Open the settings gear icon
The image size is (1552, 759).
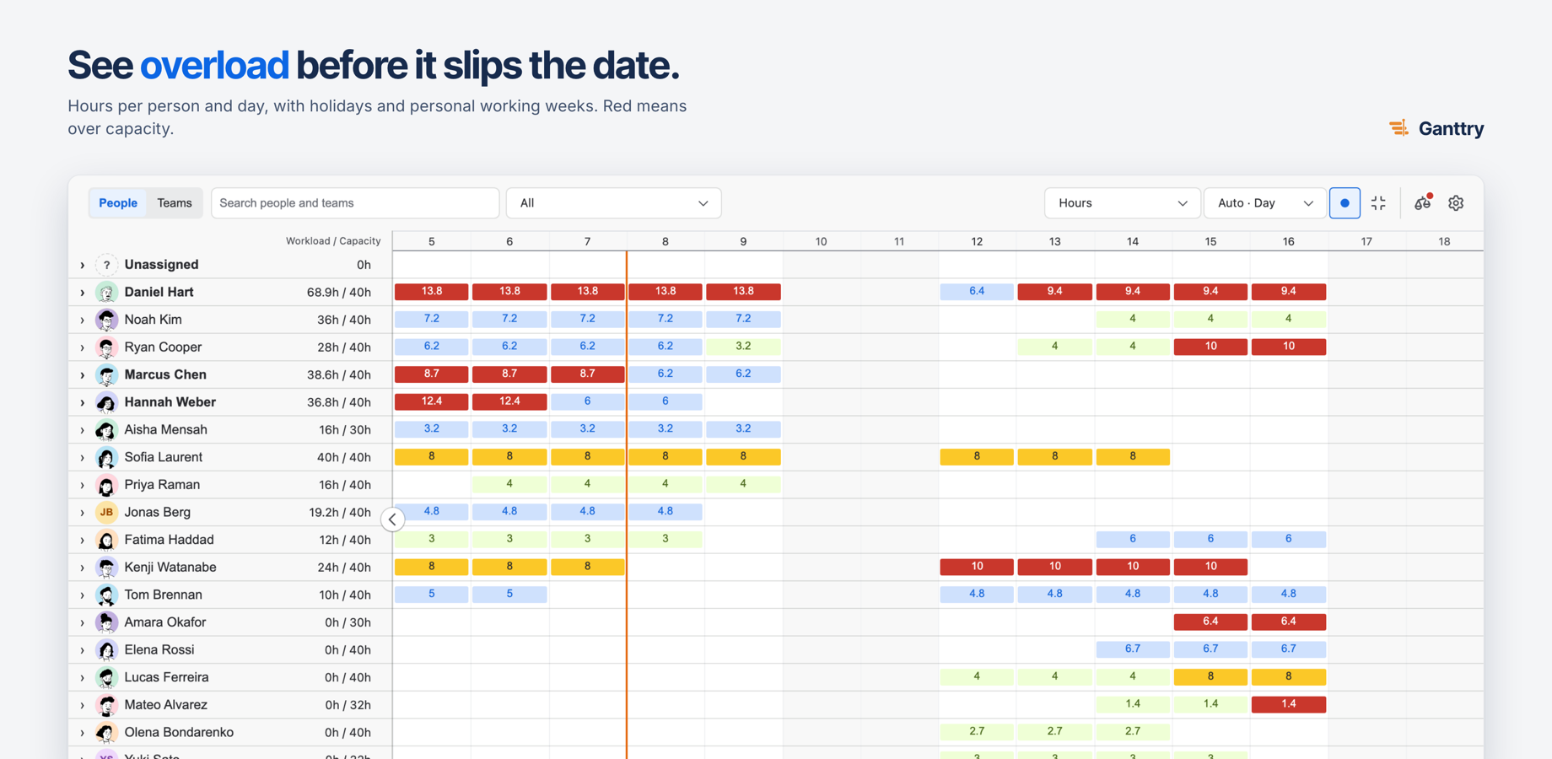click(1456, 203)
